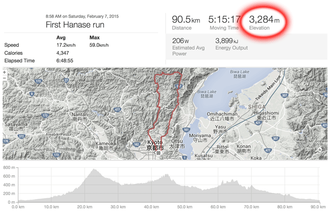This screenshot has width=330, height=211.
Task: Click the route 161 highway shield
Action: click(186, 130)
